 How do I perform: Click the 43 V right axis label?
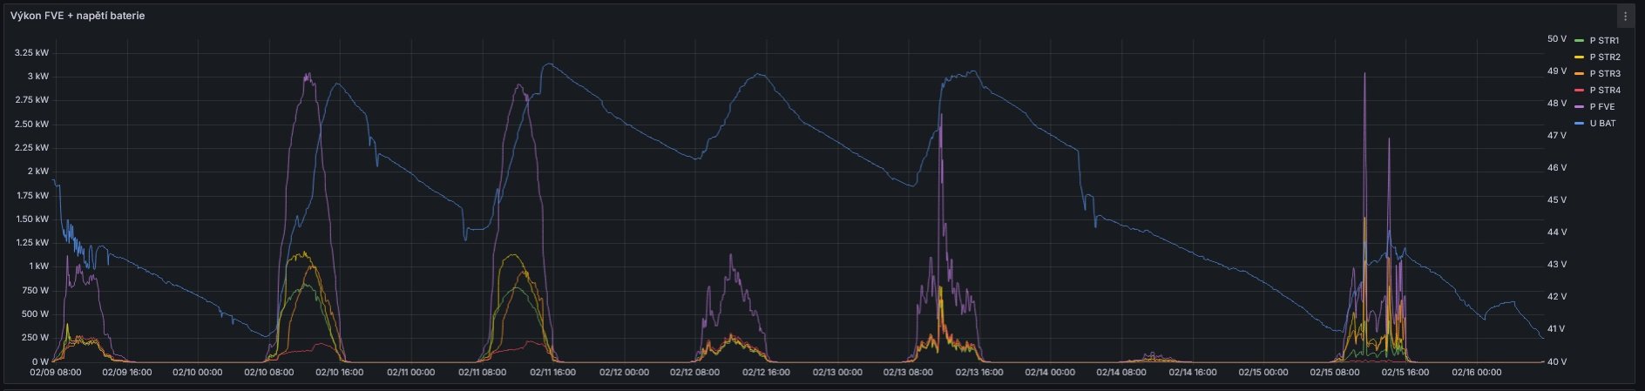click(x=1556, y=265)
